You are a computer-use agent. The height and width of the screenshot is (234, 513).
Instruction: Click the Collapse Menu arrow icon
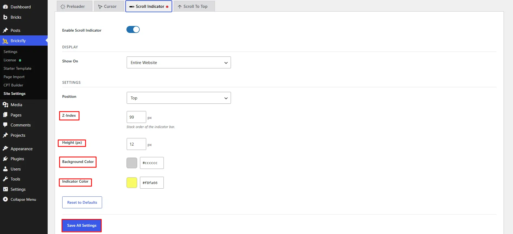point(5,199)
